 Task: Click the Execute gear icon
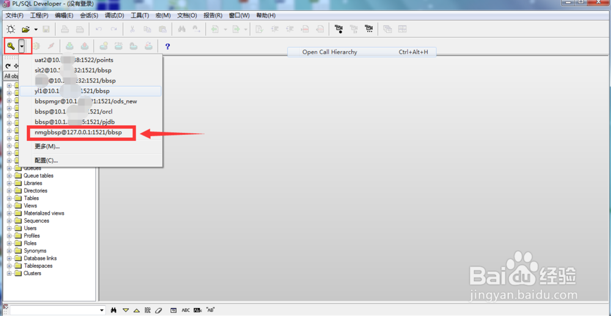pyautogui.click(x=36, y=47)
